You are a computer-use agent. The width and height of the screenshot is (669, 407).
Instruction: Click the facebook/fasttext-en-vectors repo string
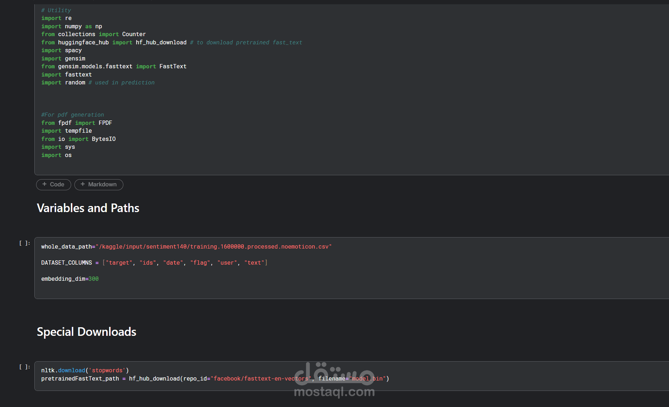pyautogui.click(x=261, y=379)
